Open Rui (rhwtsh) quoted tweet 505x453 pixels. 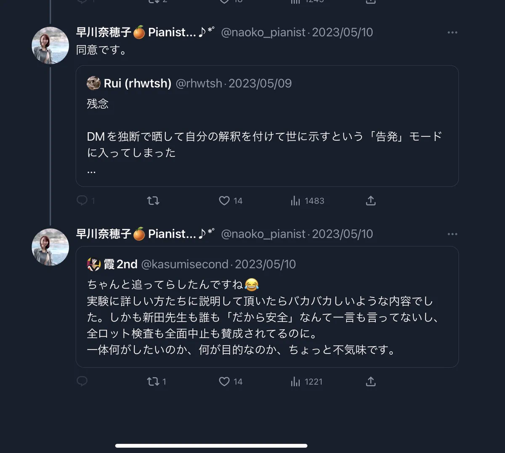point(267,126)
